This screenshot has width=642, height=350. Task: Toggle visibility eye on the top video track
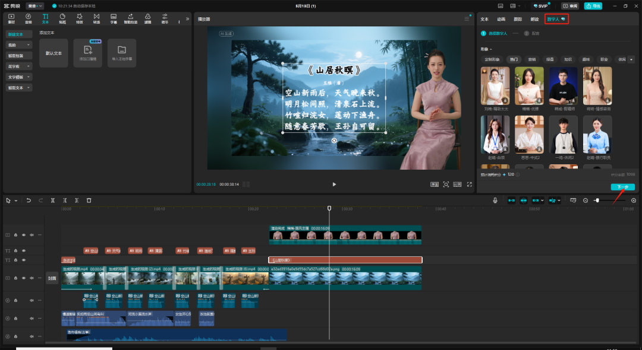click(24, 235)
